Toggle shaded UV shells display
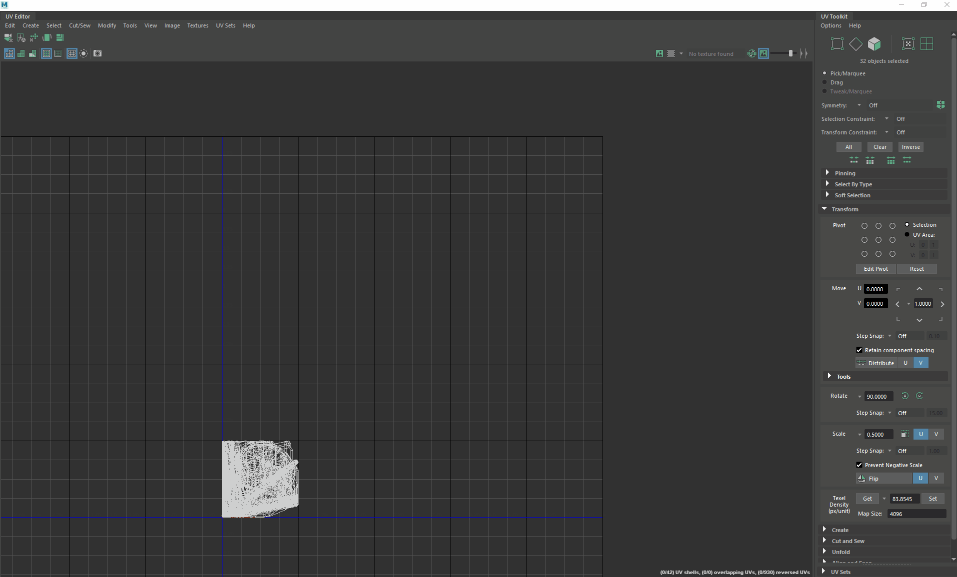Screen dimensions: 957x577 (21, 53)
